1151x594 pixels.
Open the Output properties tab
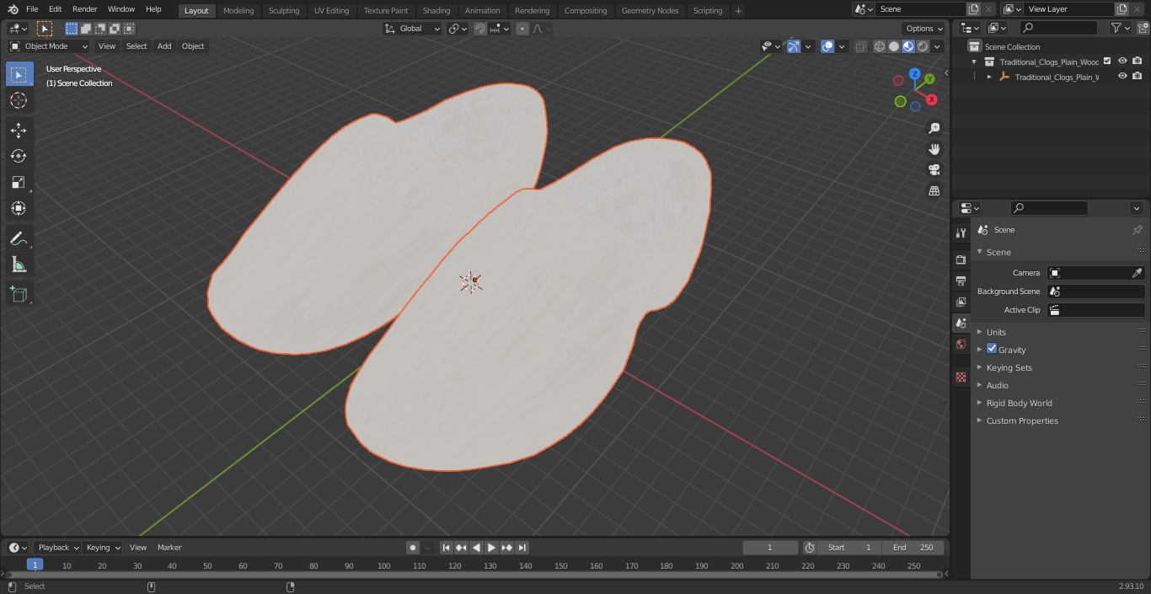pos(961,281)
